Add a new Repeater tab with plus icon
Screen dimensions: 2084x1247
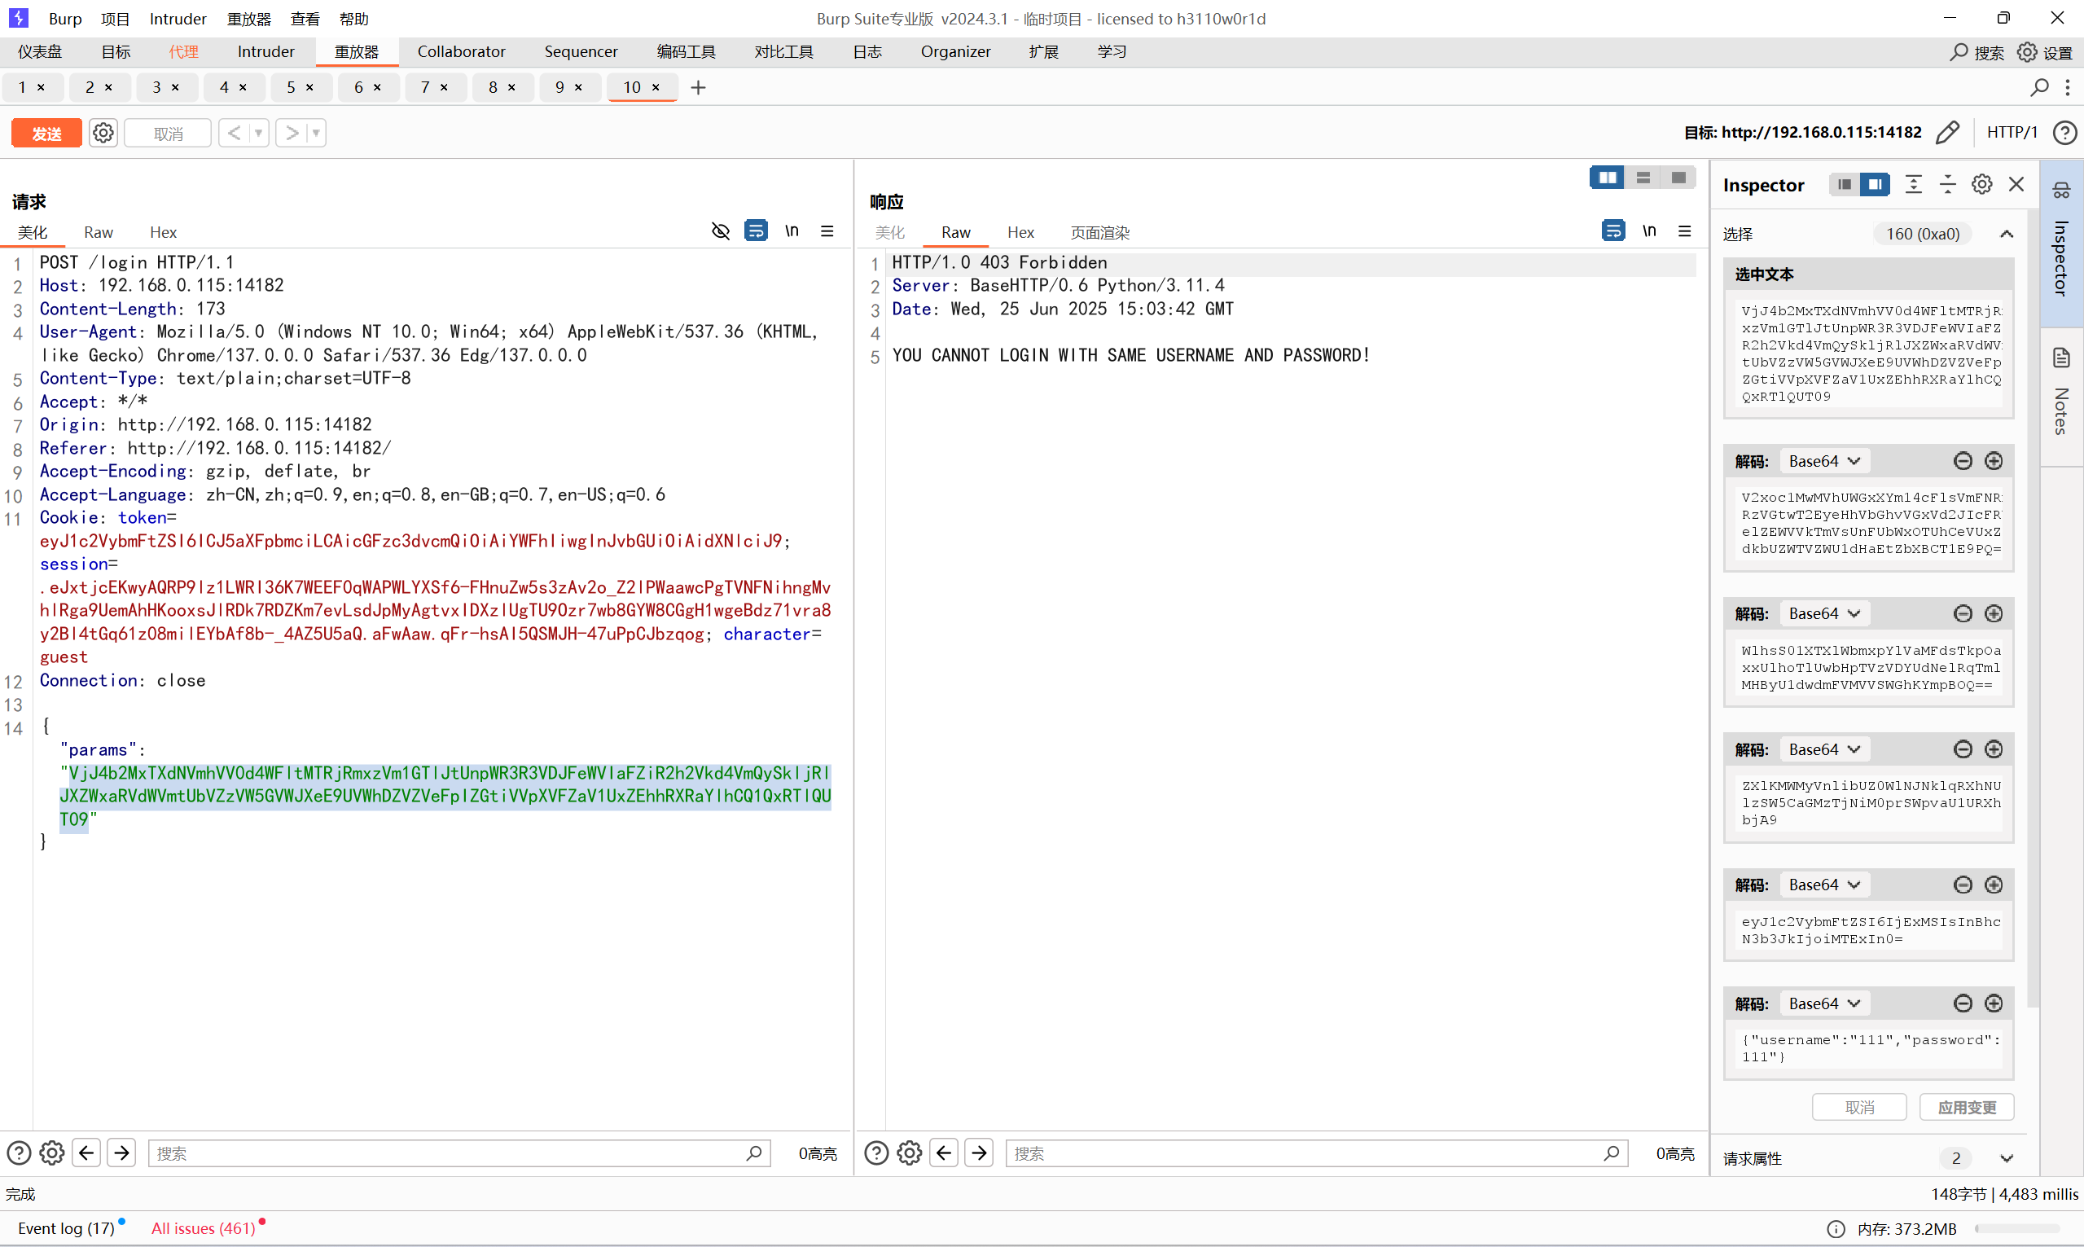698,87
